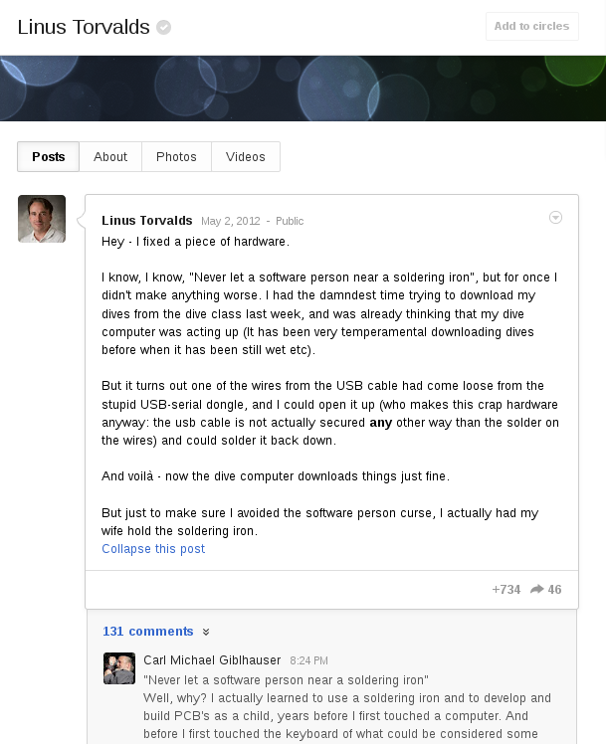Open the post options circular arrow menu
606x744 pixels.
pos(555,217)
